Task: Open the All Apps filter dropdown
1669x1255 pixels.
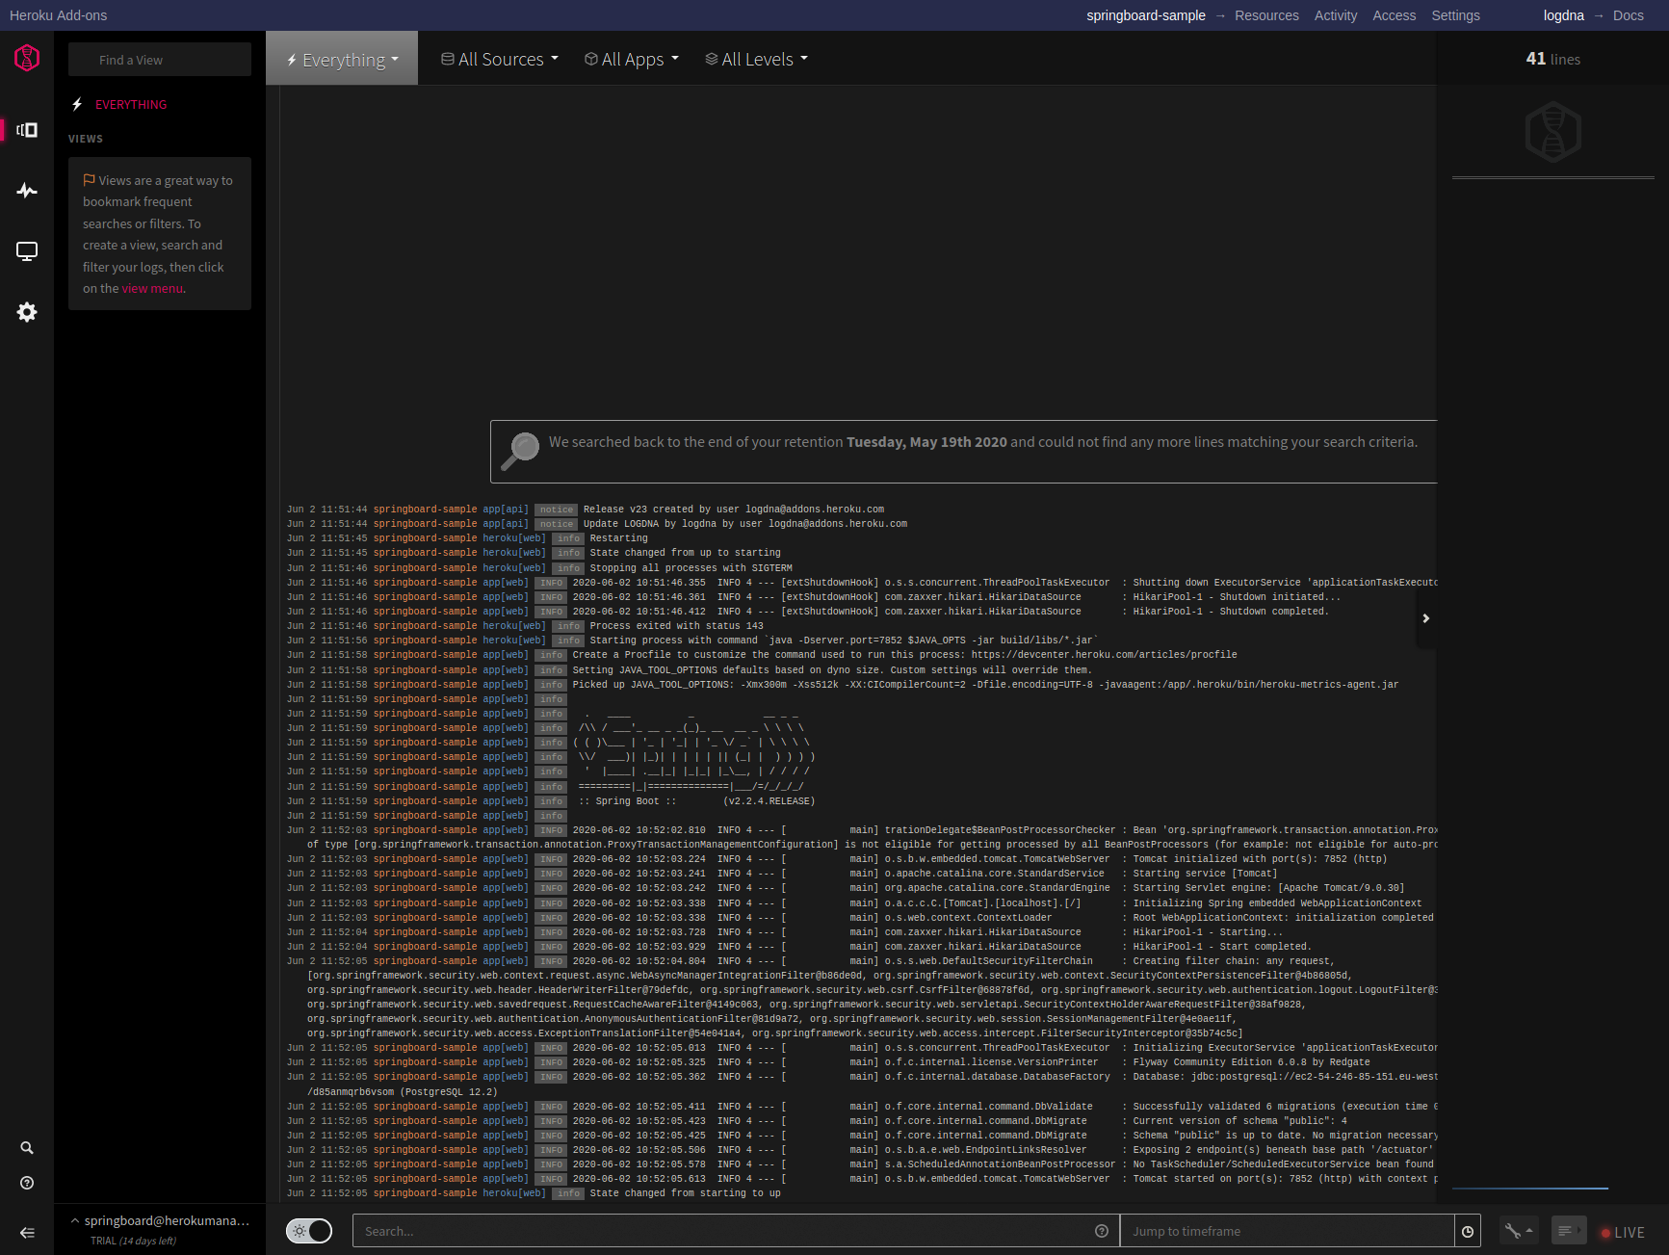Action: 632,59
